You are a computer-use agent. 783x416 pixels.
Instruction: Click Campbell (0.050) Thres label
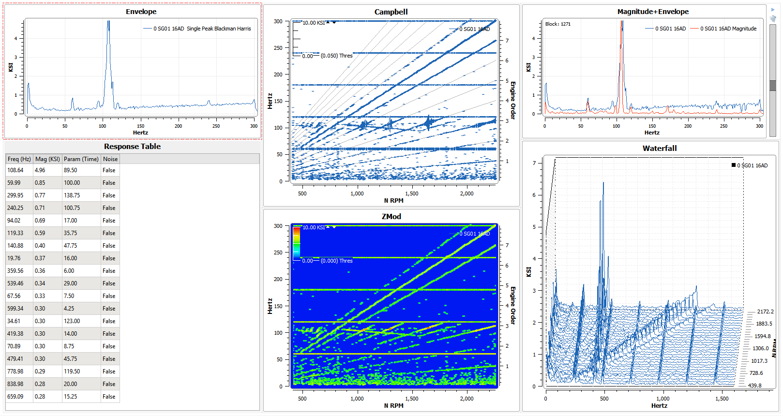[x=337, y=56]
